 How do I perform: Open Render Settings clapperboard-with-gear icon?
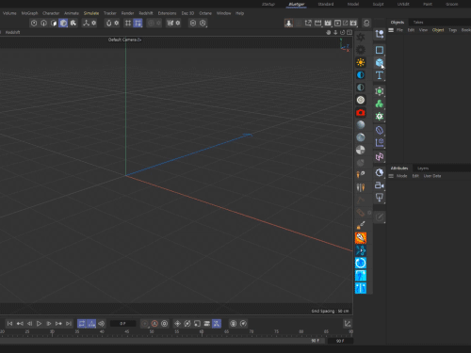coord(353,23)
